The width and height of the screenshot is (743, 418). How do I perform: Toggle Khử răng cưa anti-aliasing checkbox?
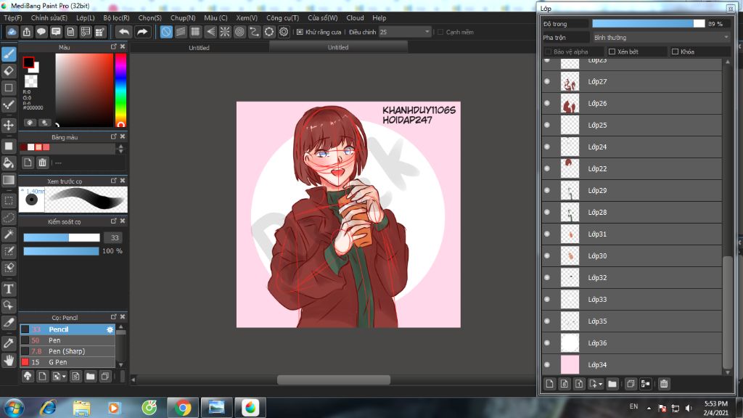click(x=300, y=32)
